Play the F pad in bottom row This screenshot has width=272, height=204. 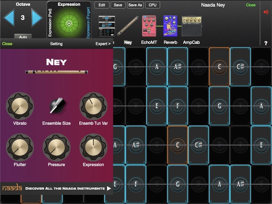click(x=135, y=184)
